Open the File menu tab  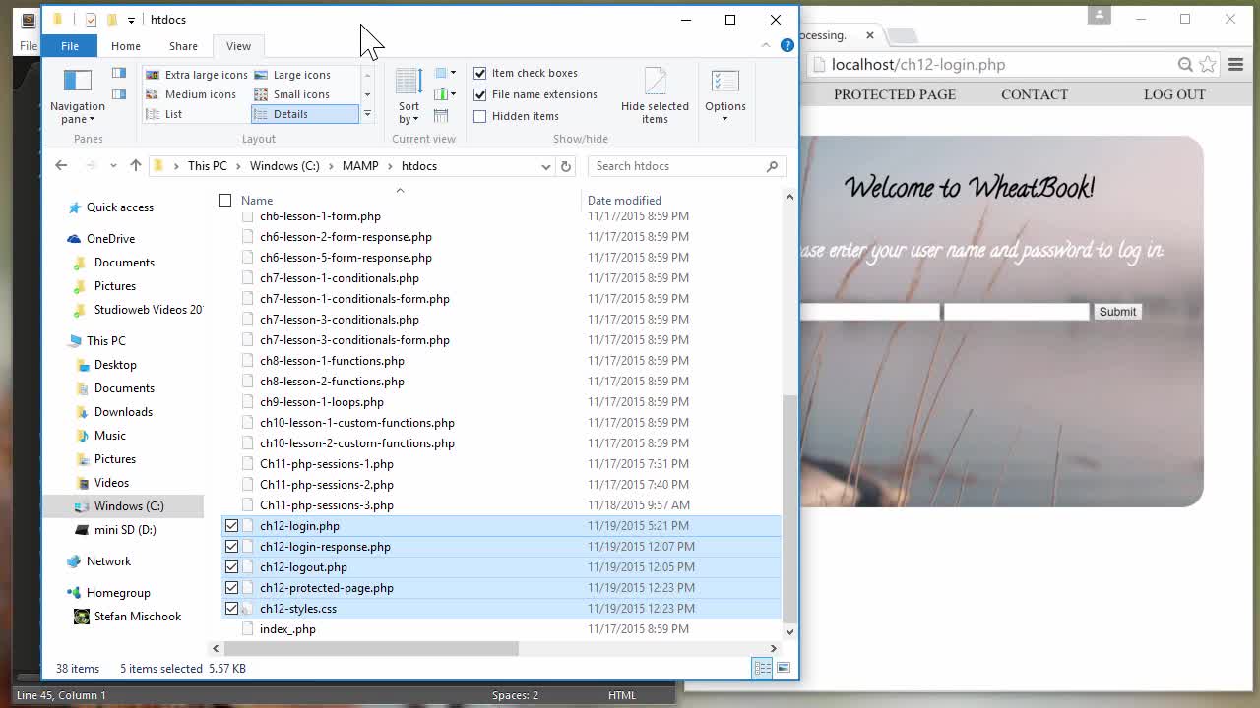[70, 46]
